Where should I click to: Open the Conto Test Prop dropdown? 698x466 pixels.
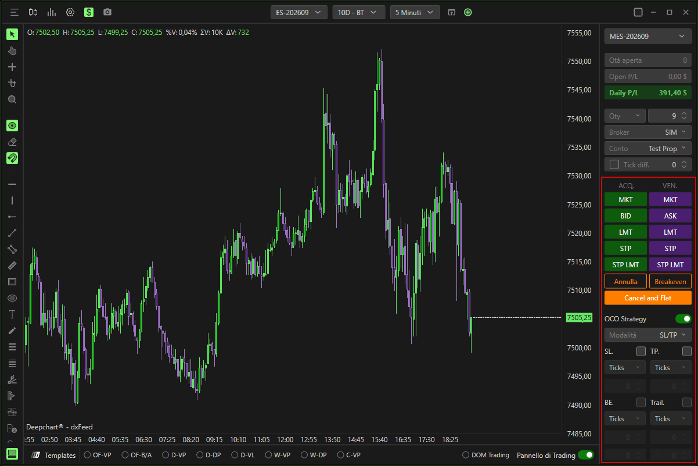pos(648,149)
